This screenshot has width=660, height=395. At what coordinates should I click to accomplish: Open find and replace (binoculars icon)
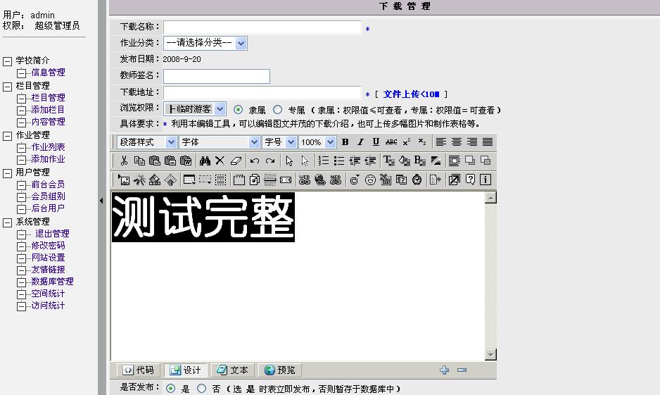click(x=205, y=161)
